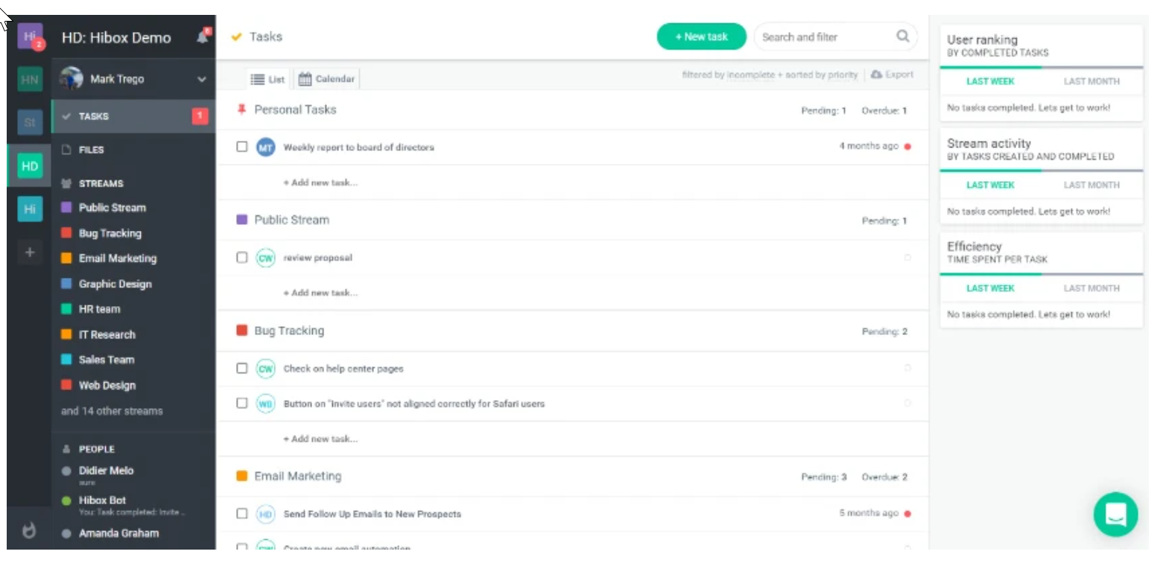Expand the Mark Trego user dropdown
This screenshot has width=1166, height=563.
coord(201,79)
